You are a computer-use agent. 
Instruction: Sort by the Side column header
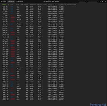(12, 4)
